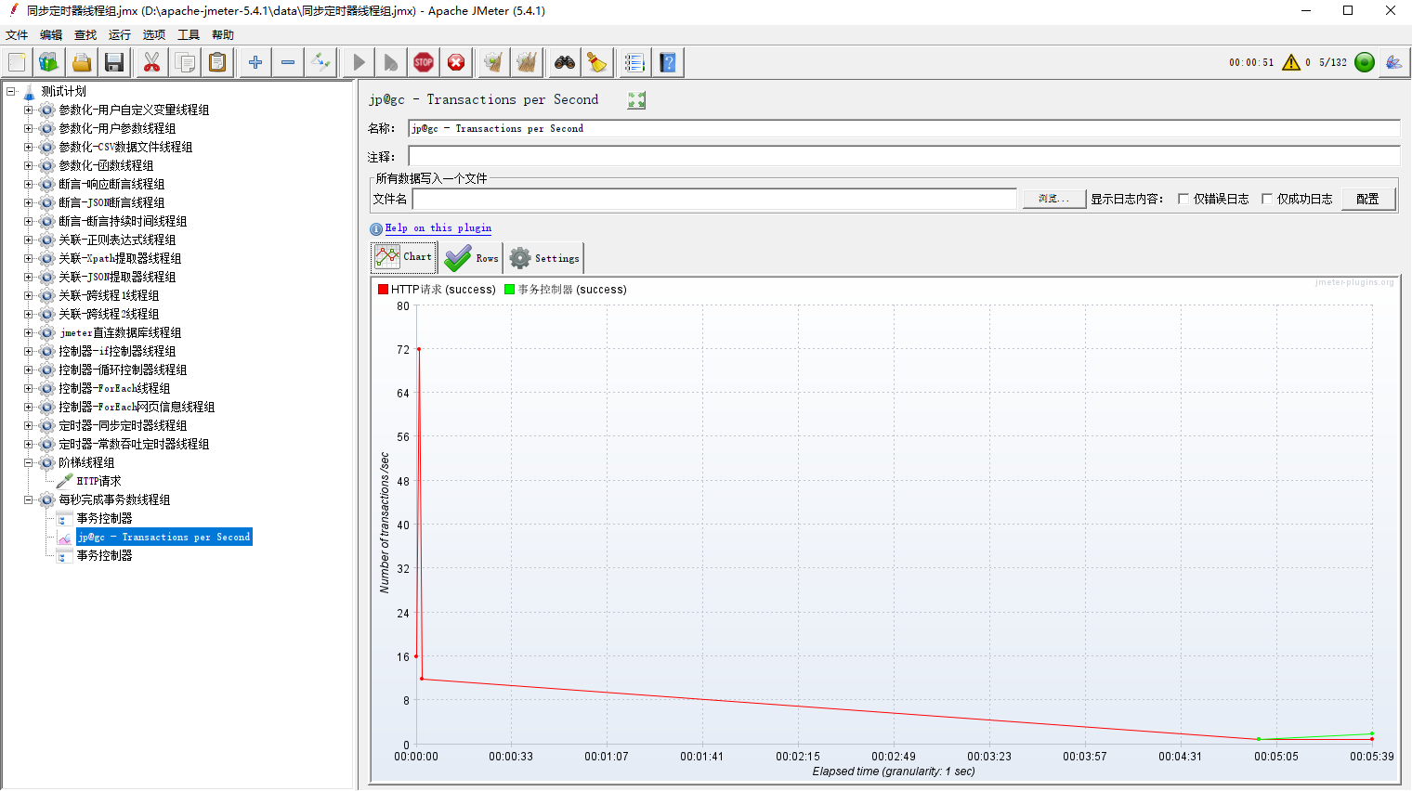Expand 控制器-ForEach线程组 node
Image resolution: width=1412 pixels, height=791 pixels.
29,388
